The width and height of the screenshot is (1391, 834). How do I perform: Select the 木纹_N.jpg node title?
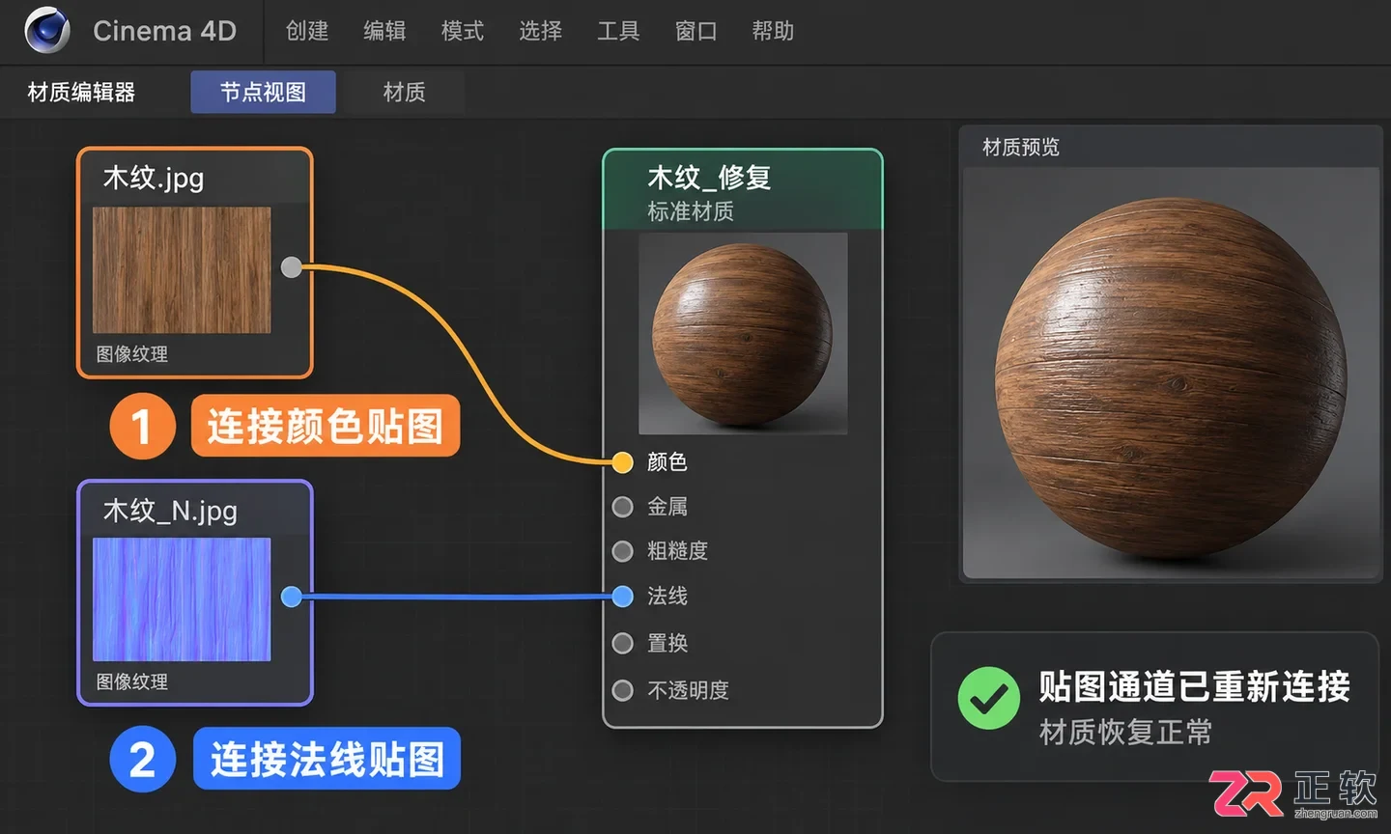170,510
